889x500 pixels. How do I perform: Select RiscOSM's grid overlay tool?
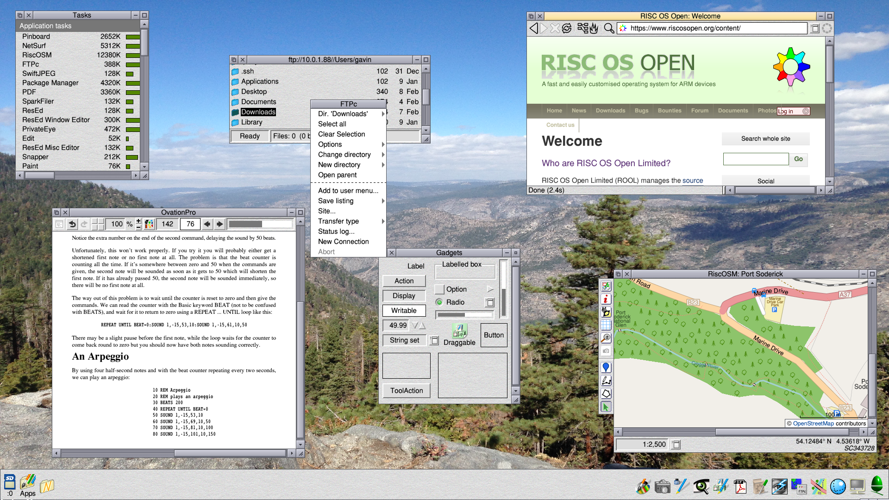[606, 325]
